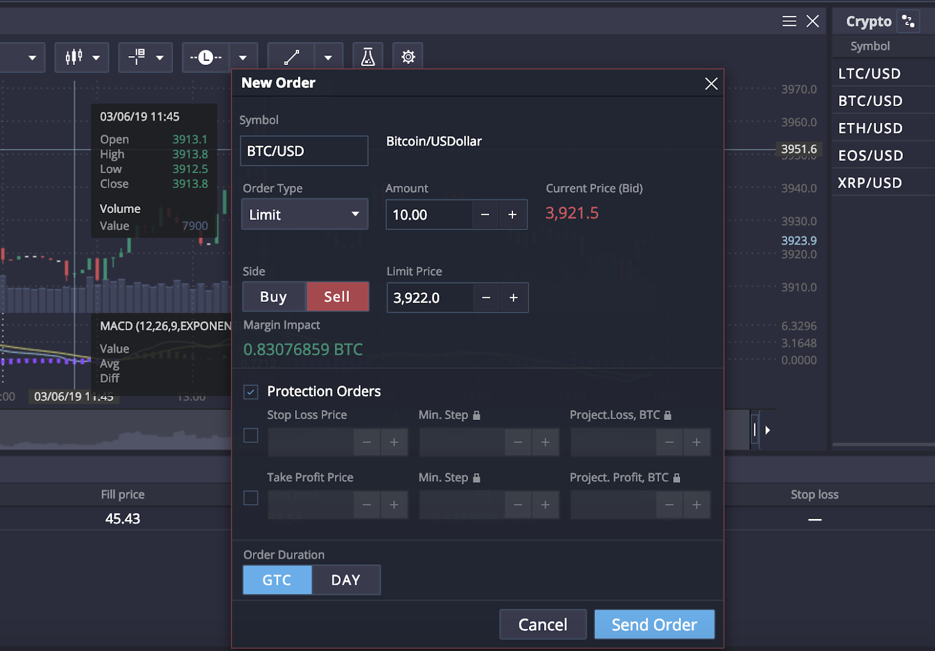Screen dimensions: 935x651
Task: Open the Order Type Limit dropdown
Action: pos(304,214)
